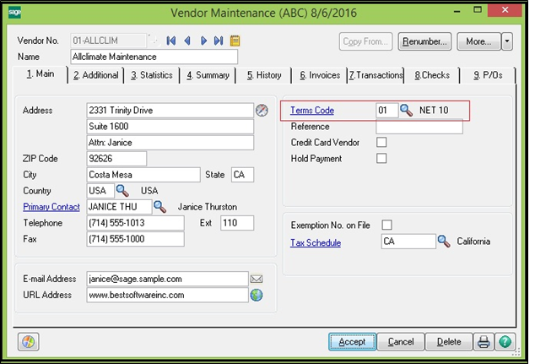
Task: Click the Suite 1600 address field
Action: point(170,127)
